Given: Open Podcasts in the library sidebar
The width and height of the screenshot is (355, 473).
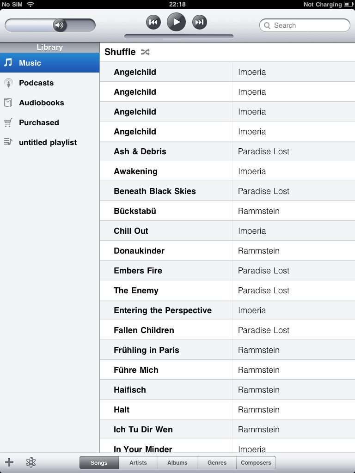Looking at the screenshot, I should tap(49, 83).
